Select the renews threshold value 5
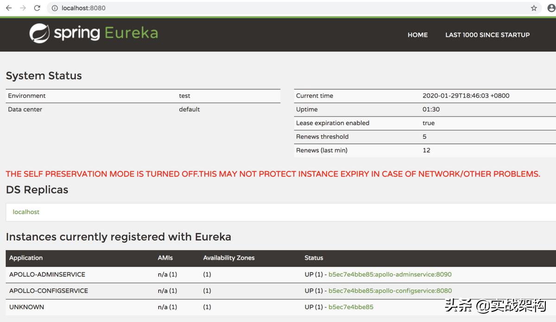The height and width of the screenshot is (322, 556). 424,136
